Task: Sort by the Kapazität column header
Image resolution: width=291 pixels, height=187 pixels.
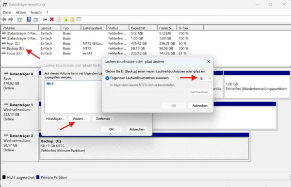Action: click(x=143, y=28)
